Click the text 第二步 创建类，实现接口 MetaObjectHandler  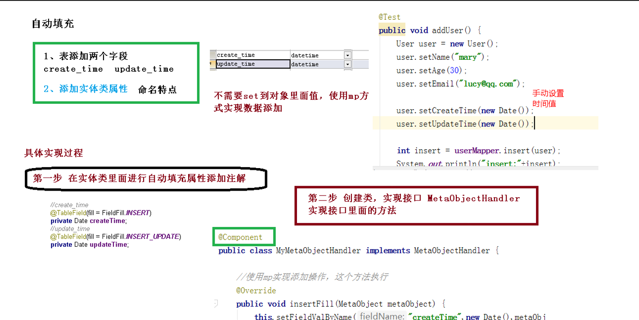(x=414, y=198)
